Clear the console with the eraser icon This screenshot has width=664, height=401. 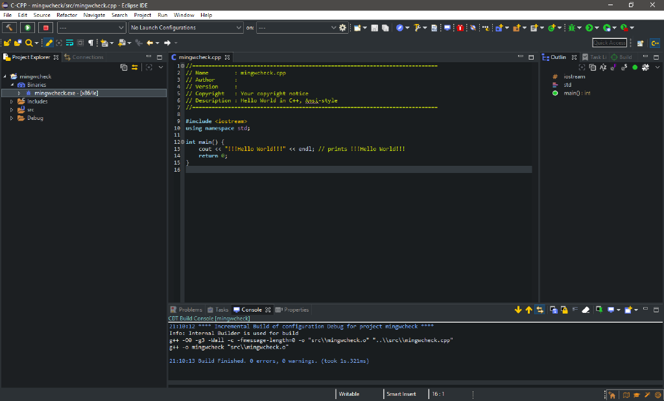tap(586, 310)
